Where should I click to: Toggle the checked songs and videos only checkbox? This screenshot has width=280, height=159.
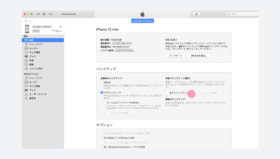(x=102, y=142)
